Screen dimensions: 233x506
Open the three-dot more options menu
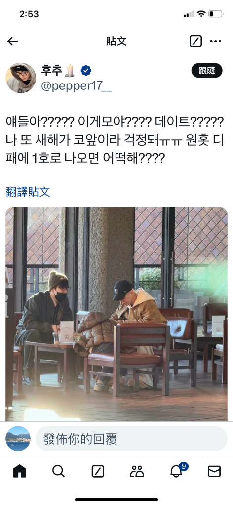[216, 41]
